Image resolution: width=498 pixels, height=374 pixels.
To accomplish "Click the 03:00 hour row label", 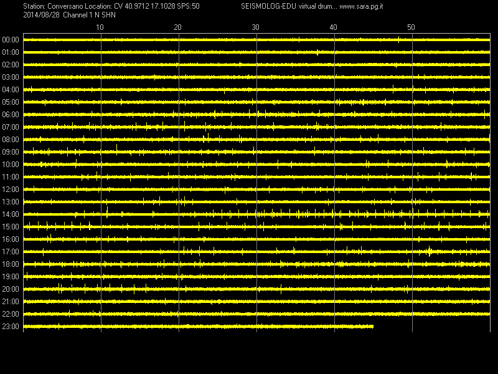I will click(x=11, y=77).
